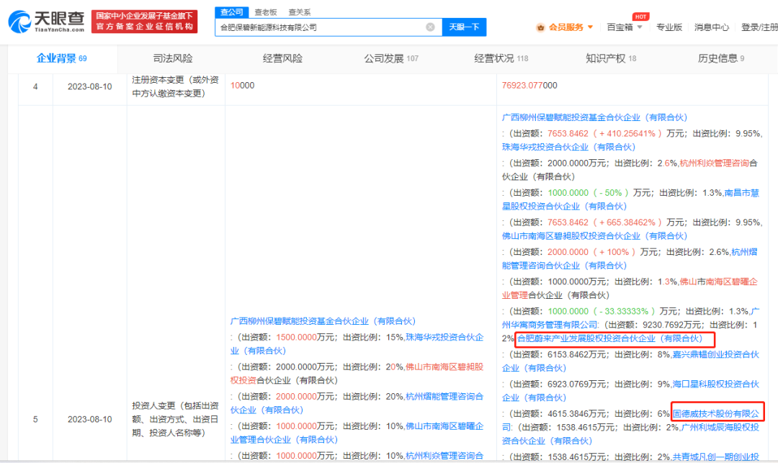Switch to 查关系 search mode
The image size is (778, 463).
pyautogui.click(x=300, y=12)
